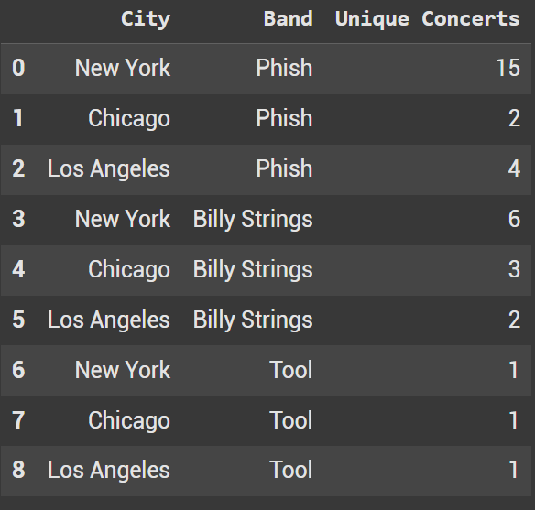This screenshot has width=535, height=510.
Task: Click Tool cell in row 8
Action: (x=291, y=470)
